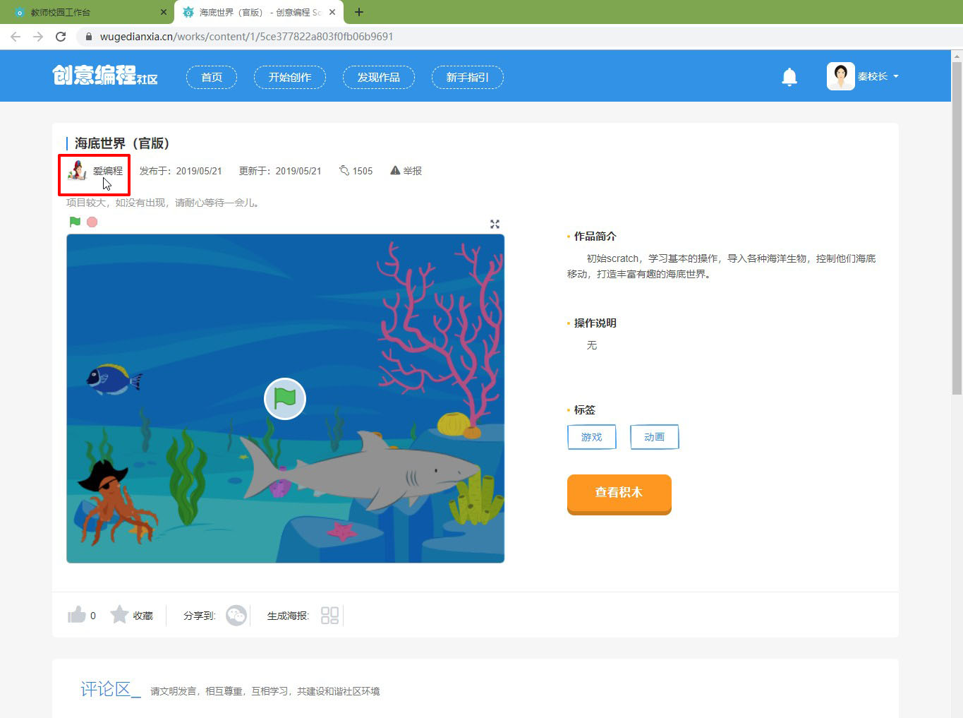
Task: Expand the 秦校长 account dropdown arrow
Action: (896, 76)
